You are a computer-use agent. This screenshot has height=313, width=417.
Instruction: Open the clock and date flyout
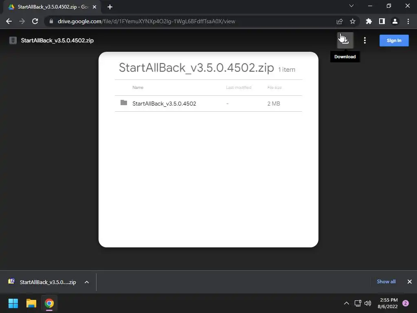tap(388, 303)
